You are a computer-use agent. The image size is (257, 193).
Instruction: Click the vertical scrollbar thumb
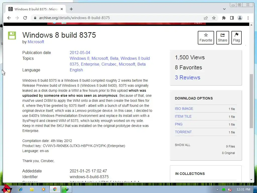coord(251,101)
